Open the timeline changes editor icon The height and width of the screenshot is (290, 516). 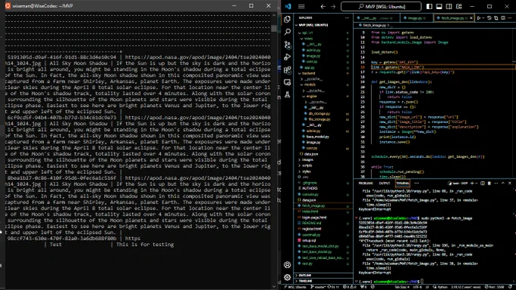click(489, 17)
